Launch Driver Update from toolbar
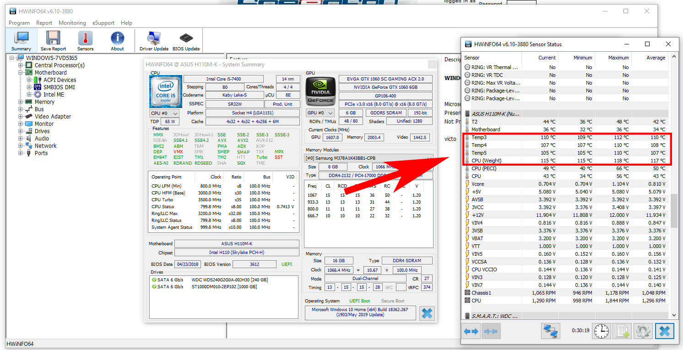683x350 pixels. coord(154,41)
